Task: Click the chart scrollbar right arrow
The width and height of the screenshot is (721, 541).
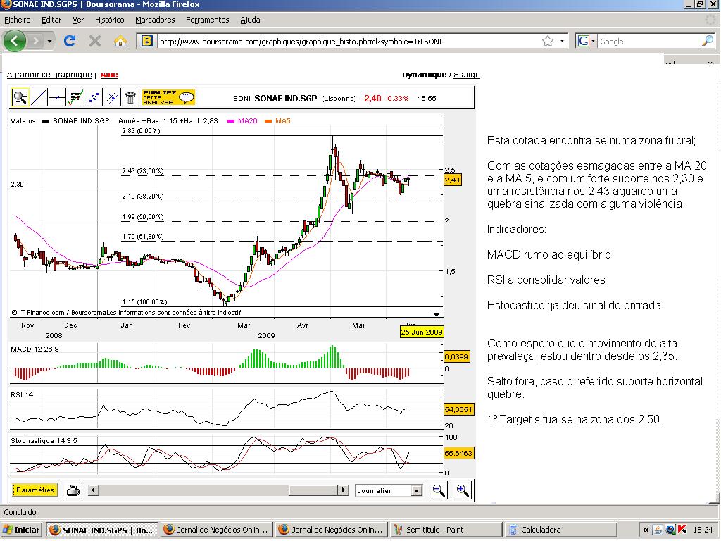Action: tap(343, 490)
